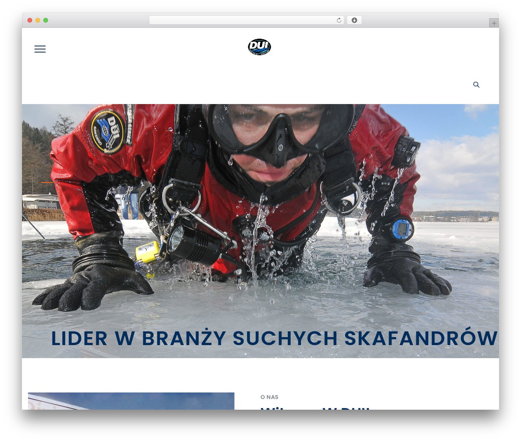Focus the browser address bar
This screenshot has width=521, height=441.
(x=246, y=20)
